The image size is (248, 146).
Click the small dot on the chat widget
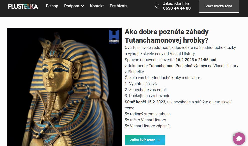point(234,135)
